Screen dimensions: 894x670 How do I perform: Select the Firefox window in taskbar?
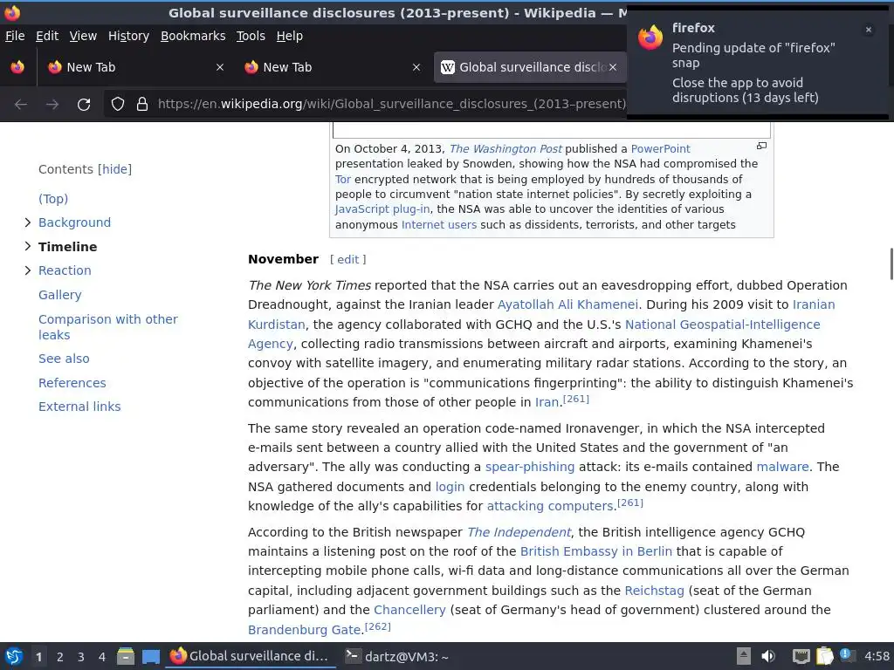tap(251, 656)
